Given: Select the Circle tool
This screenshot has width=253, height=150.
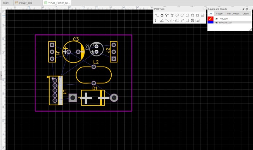Looking at the screenshot, I should (x=187, y=15).
